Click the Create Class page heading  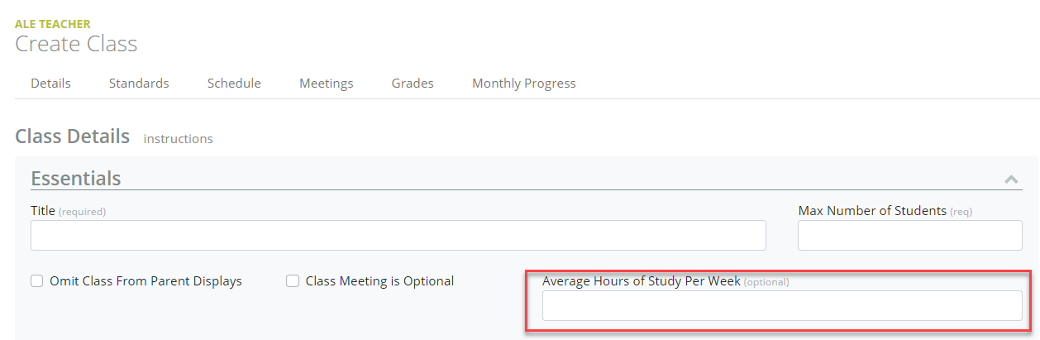click(x=76, y=44)
